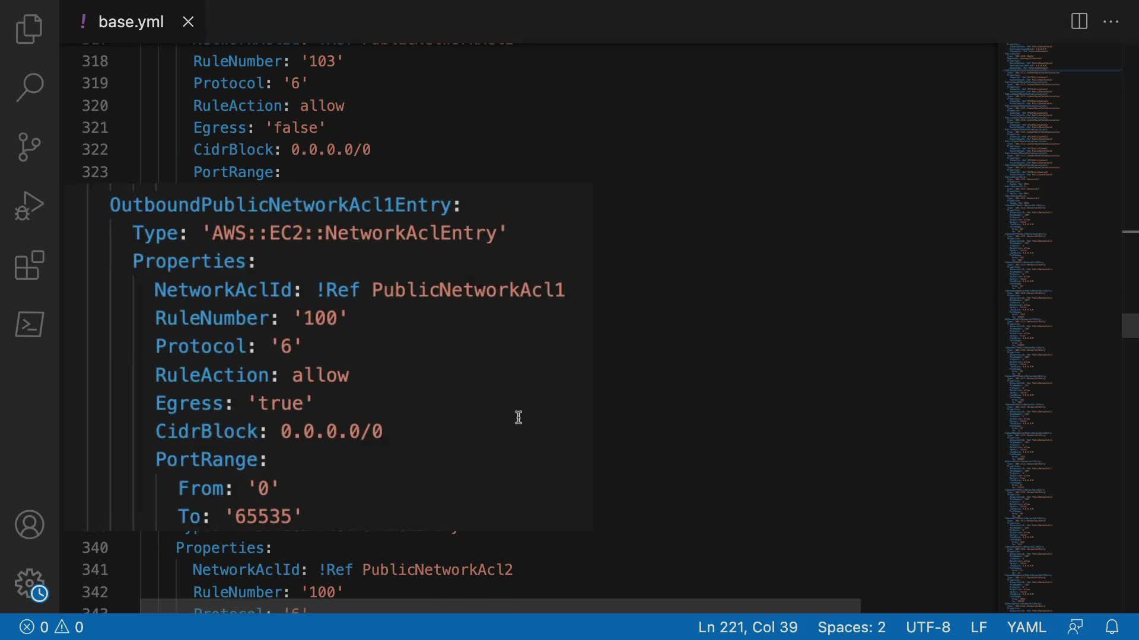Viewport: 1139px width, 640px height.
Task: Open the Search view icon
Action: click(29, 88)
